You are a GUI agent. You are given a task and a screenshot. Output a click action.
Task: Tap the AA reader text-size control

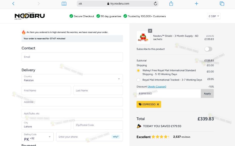(80, 4)
